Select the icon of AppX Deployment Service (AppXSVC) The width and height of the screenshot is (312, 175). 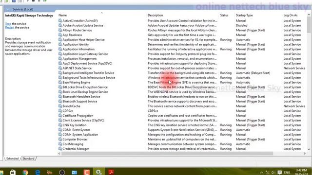(60, 64)
